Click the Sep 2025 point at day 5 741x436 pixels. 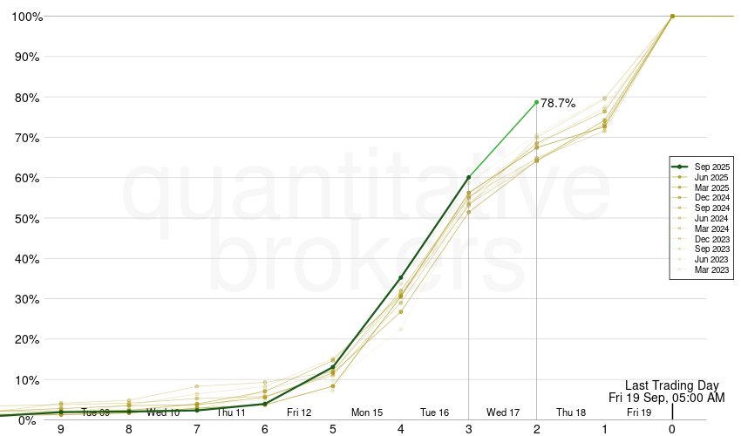pos(333,367)
